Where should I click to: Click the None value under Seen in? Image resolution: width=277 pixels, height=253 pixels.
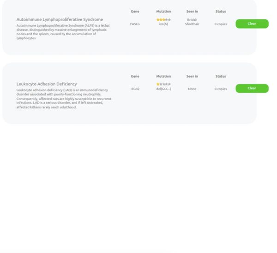coord(192,89)
